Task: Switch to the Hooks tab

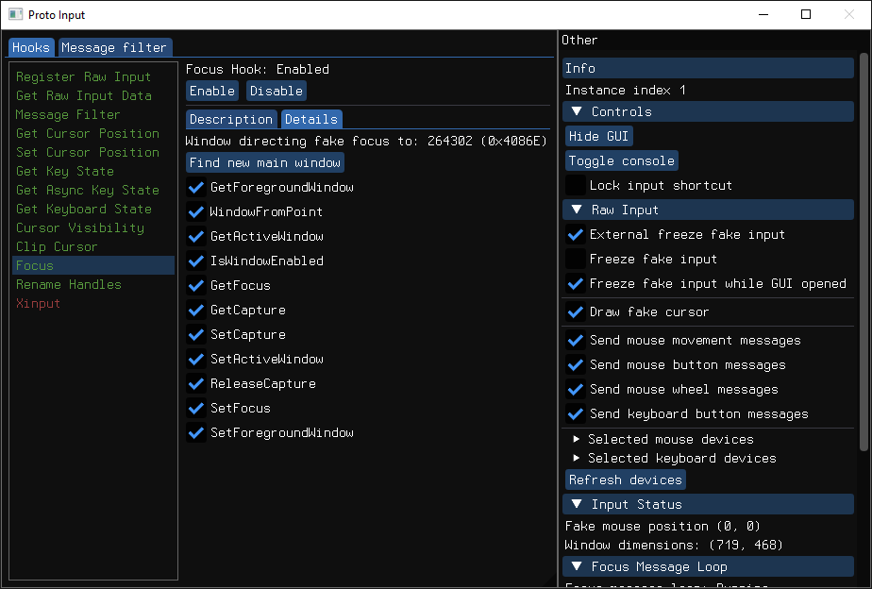Action: pos(31,48)
